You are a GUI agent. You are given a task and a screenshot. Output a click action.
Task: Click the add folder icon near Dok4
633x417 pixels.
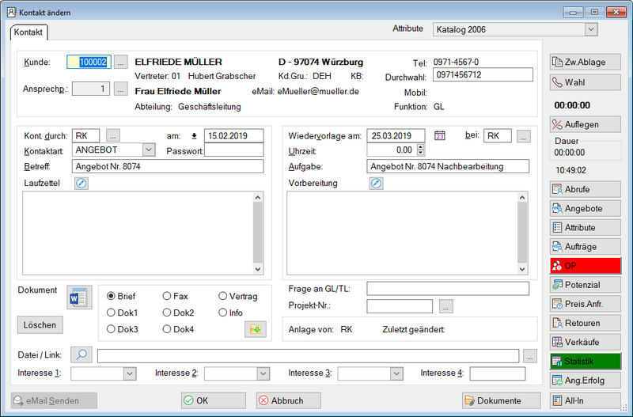click(255, 329)
